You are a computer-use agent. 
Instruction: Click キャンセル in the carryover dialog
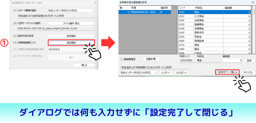248,72
